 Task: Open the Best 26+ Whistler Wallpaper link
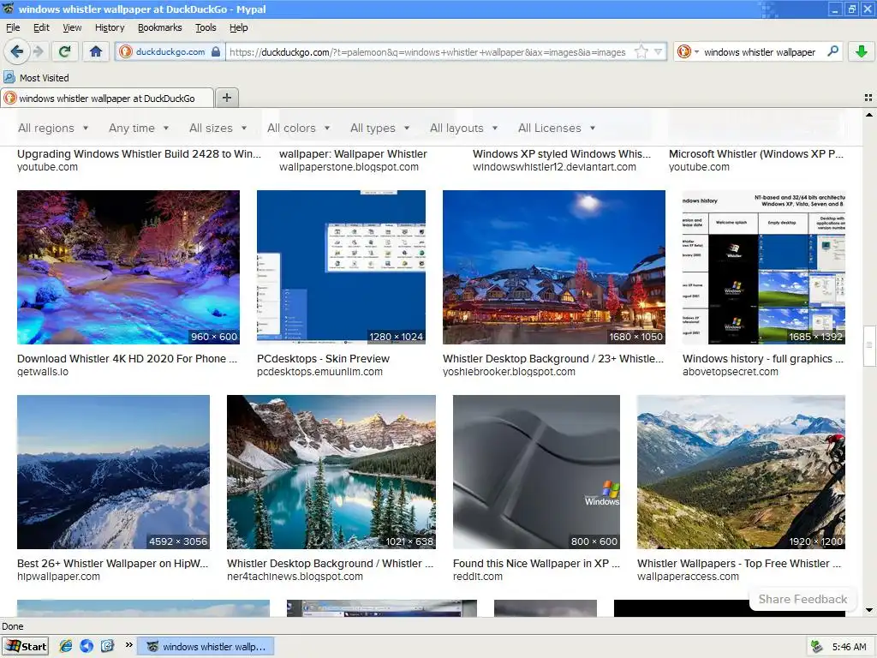(x=112, y=564)
